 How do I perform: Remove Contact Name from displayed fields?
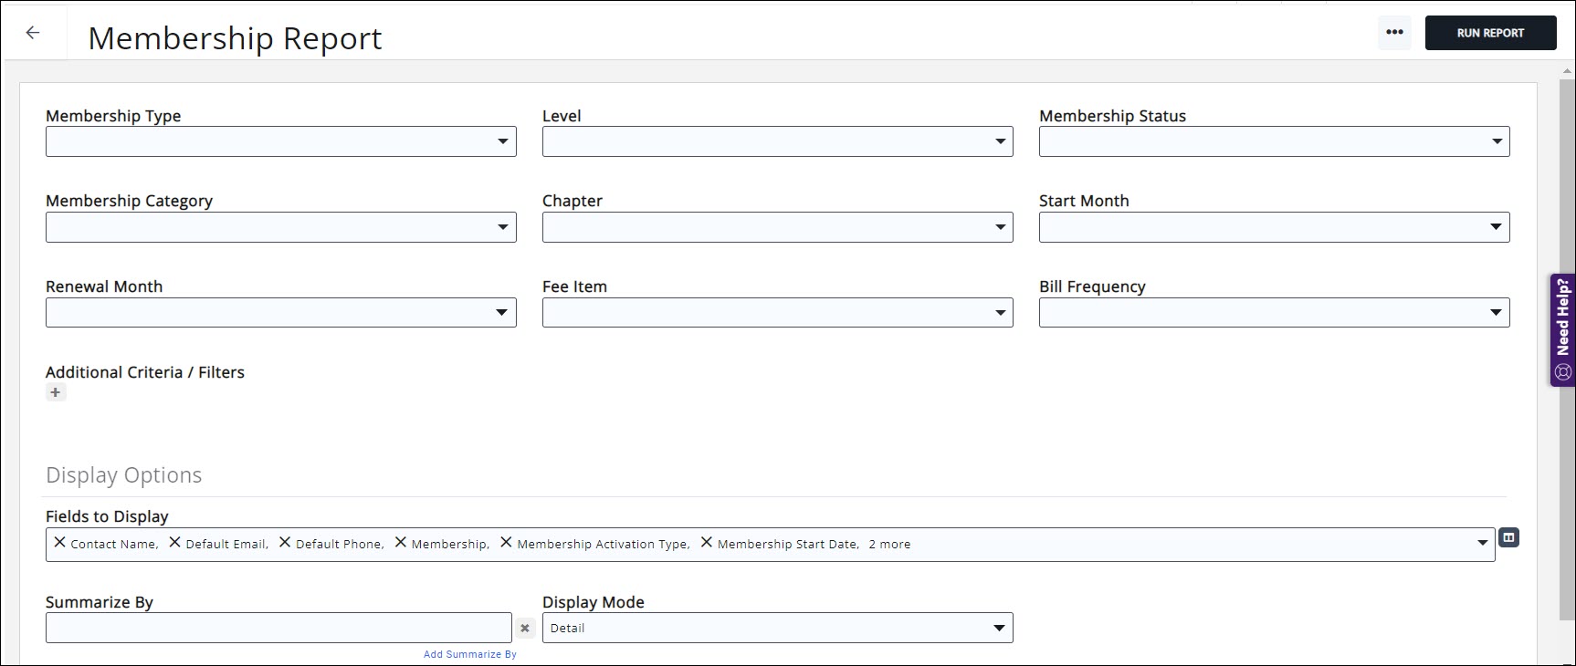click(59, 543)
